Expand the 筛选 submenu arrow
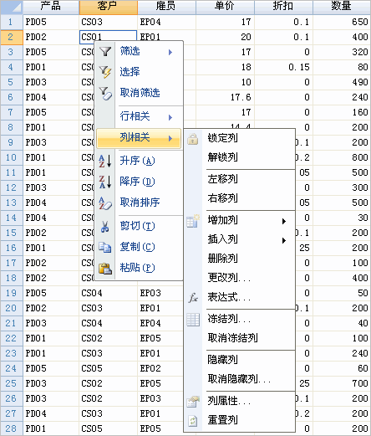This screenshot has width=371, height=436. (x=170, y=52)
